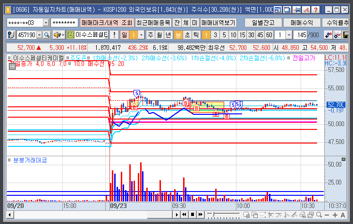Screen dimensions: 353x224
Task: Open the interval value dropdown before 145
Action: pos(289,35)
